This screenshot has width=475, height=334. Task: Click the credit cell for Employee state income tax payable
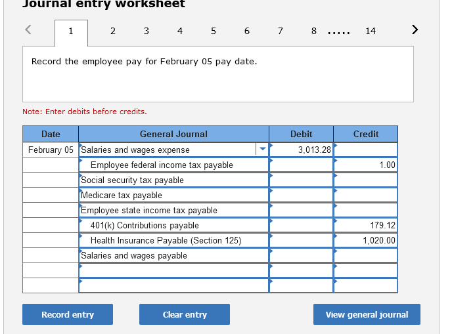(366, 210)
